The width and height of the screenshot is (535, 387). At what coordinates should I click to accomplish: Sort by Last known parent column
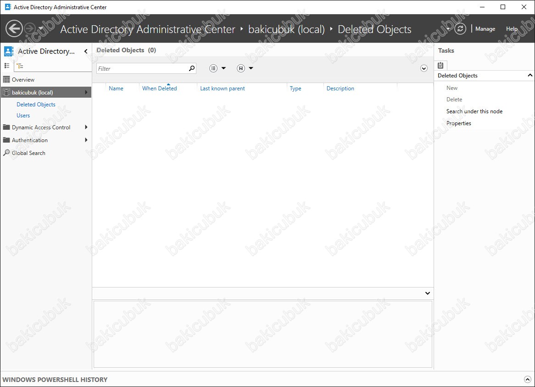(x=223, y=88)
